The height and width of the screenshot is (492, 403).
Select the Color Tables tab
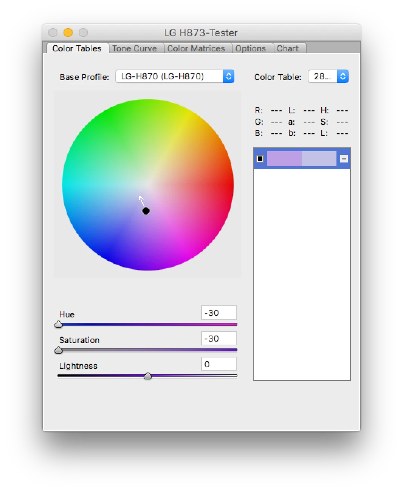tap(77, 48)
